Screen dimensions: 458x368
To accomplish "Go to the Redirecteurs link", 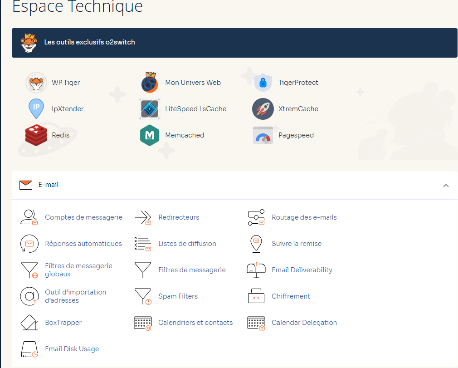I will coord(179,217).
